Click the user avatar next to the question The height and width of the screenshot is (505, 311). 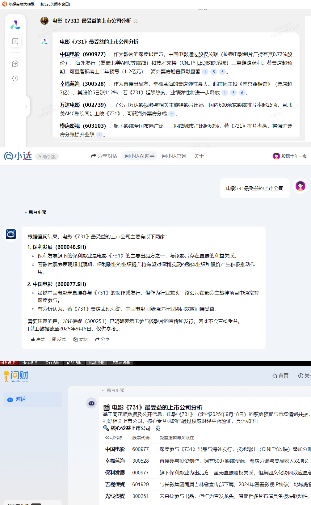300,186
